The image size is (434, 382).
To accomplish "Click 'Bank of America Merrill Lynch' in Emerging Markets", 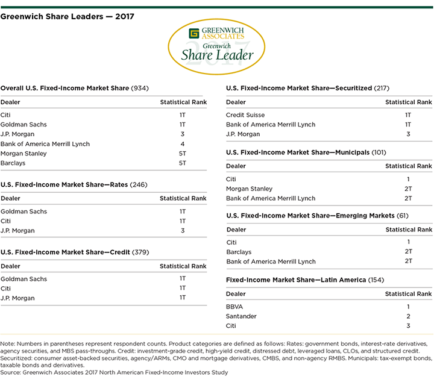I will [271, 261].
